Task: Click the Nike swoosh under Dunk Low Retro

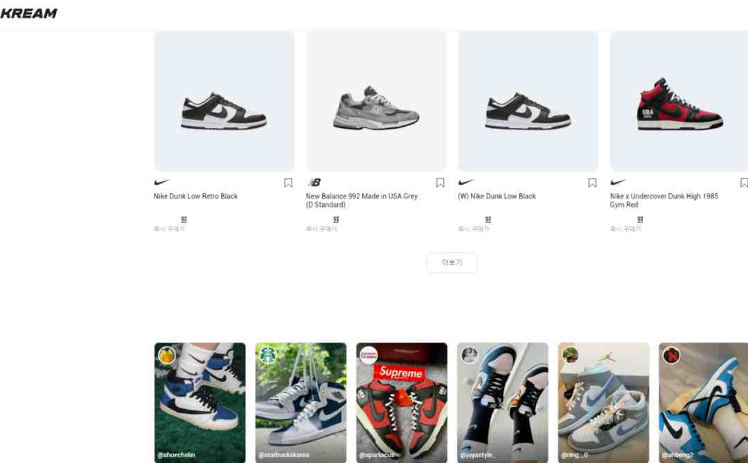Action: (x=161, y=182)
